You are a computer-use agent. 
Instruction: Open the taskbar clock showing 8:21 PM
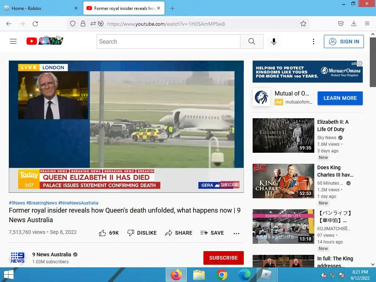point(360,275)
